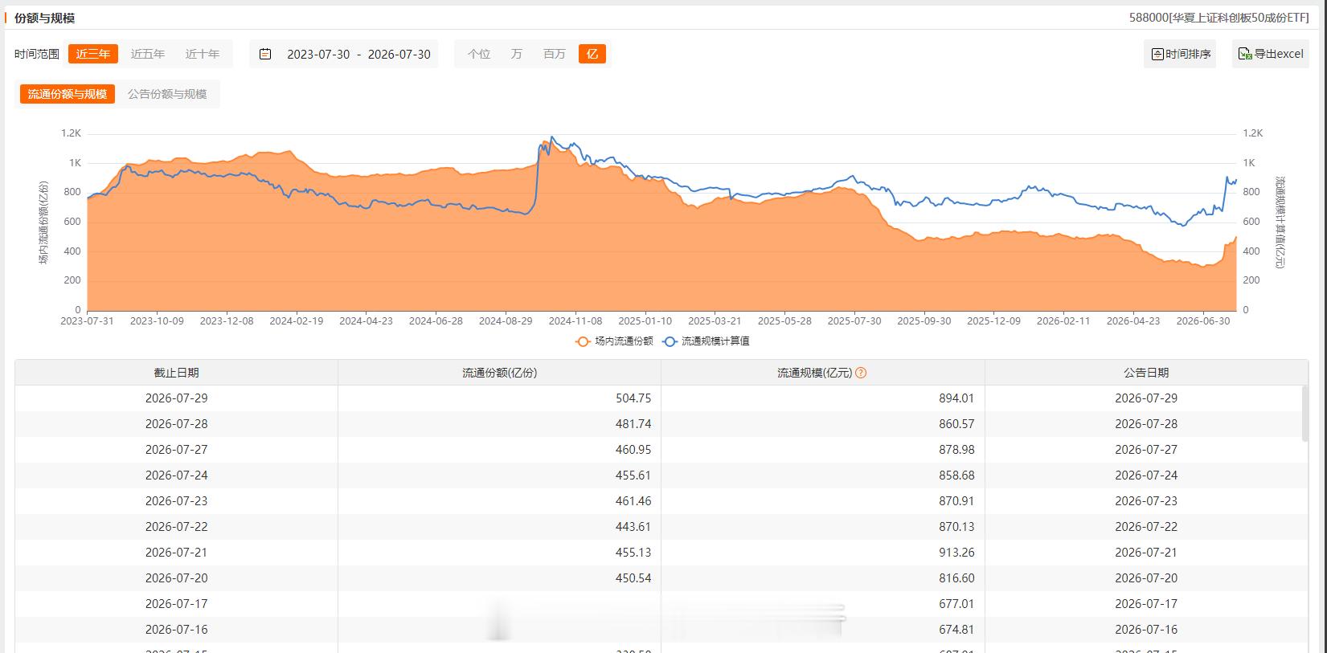Click 588000[华夏上证科创板50成份ETF] title
The height and width of the screenshot is (653, 1327).
(1219, 18)
